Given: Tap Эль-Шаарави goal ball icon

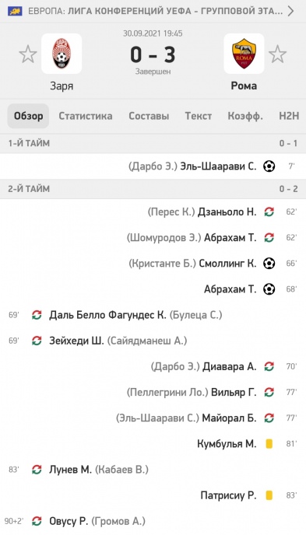Looking at the screenshot, I should pyautogui.click(x=269, y=166).
